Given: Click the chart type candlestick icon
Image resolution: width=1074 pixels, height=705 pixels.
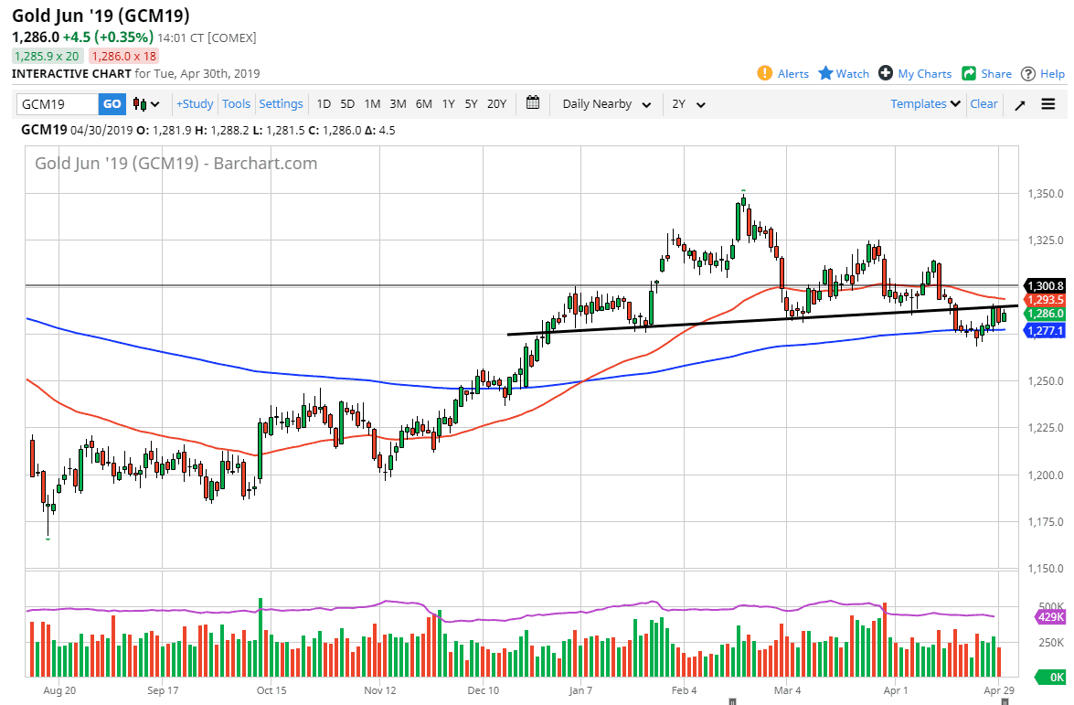Looking at the screenshot, I should pyautogui.click(x=140, y=103).
